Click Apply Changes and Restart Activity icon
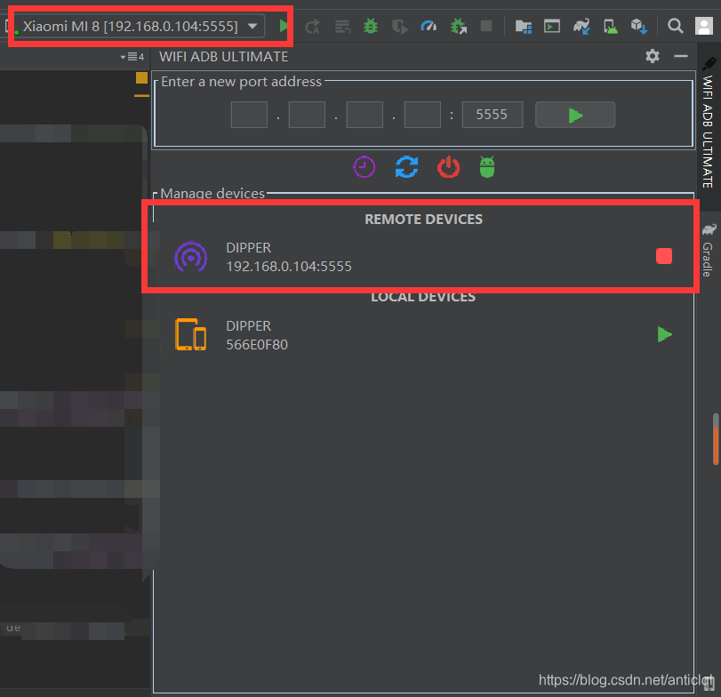This screenshot has width=721, height=697. [313, 27]
